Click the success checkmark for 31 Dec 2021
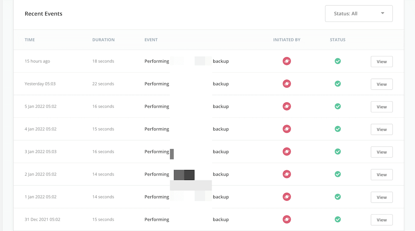 point(338,219)
